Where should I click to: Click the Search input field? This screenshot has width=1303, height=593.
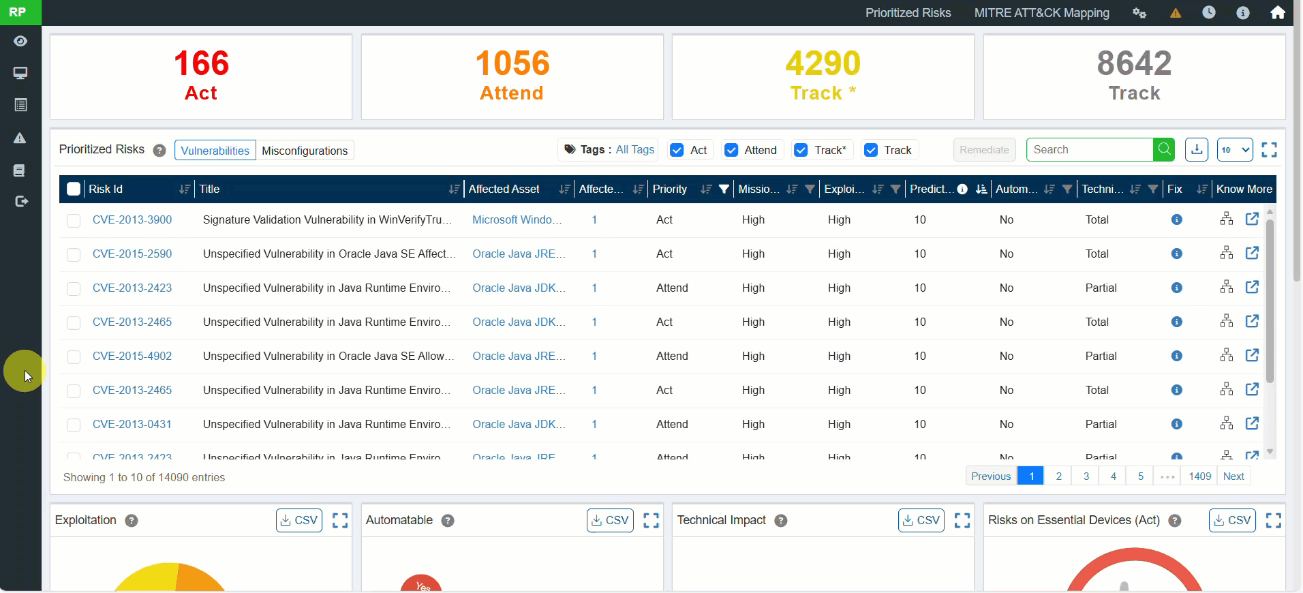point(1089,150)
